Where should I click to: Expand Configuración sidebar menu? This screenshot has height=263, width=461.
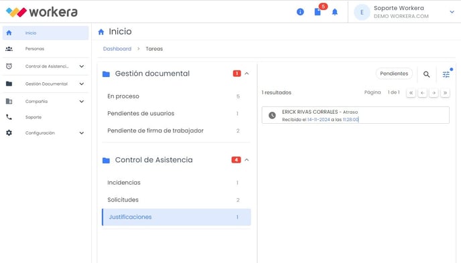(82, 133)
